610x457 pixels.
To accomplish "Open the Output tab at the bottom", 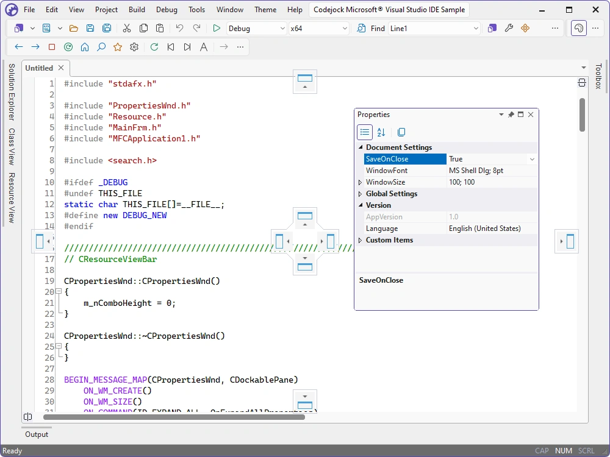I will pos(37,434).
